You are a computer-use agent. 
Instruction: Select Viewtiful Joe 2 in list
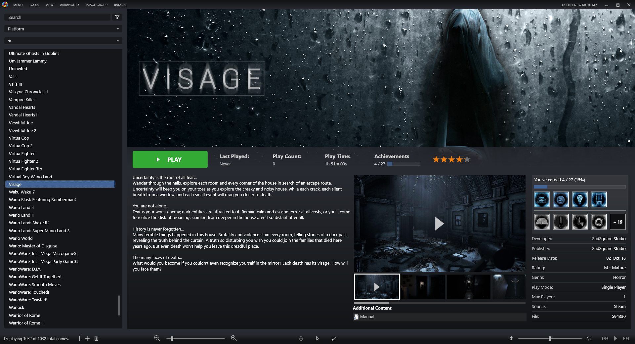(x=60, y=130)
